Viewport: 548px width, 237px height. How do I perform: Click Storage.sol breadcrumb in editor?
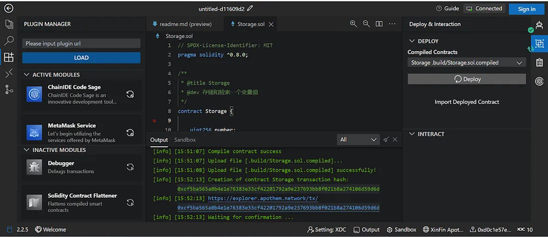point(179,36)
